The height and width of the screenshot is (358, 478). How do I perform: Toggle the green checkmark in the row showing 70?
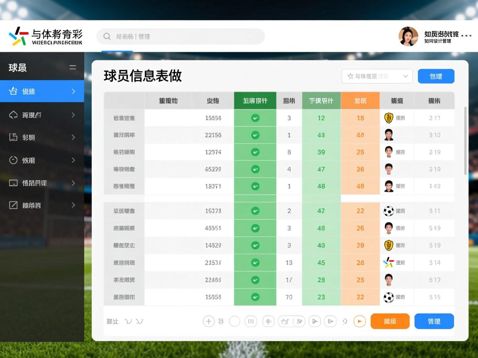click(255, 297)
